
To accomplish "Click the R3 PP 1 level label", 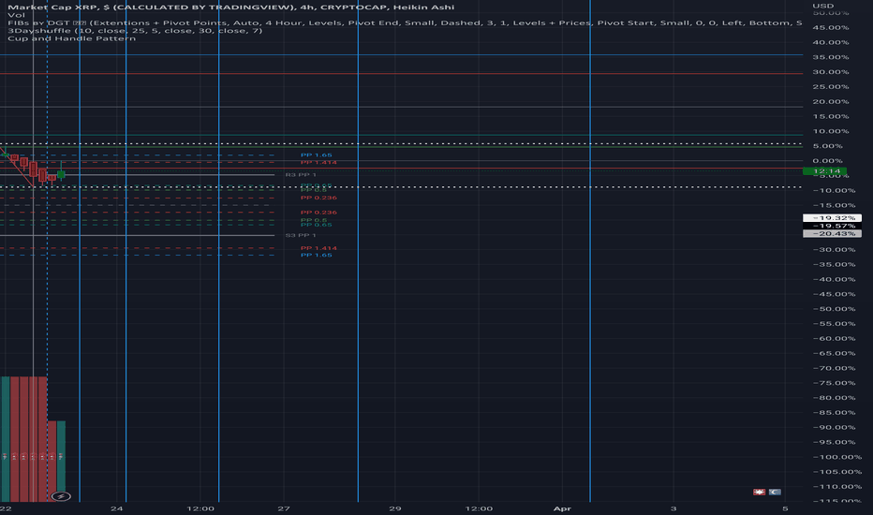I will 301,175.
